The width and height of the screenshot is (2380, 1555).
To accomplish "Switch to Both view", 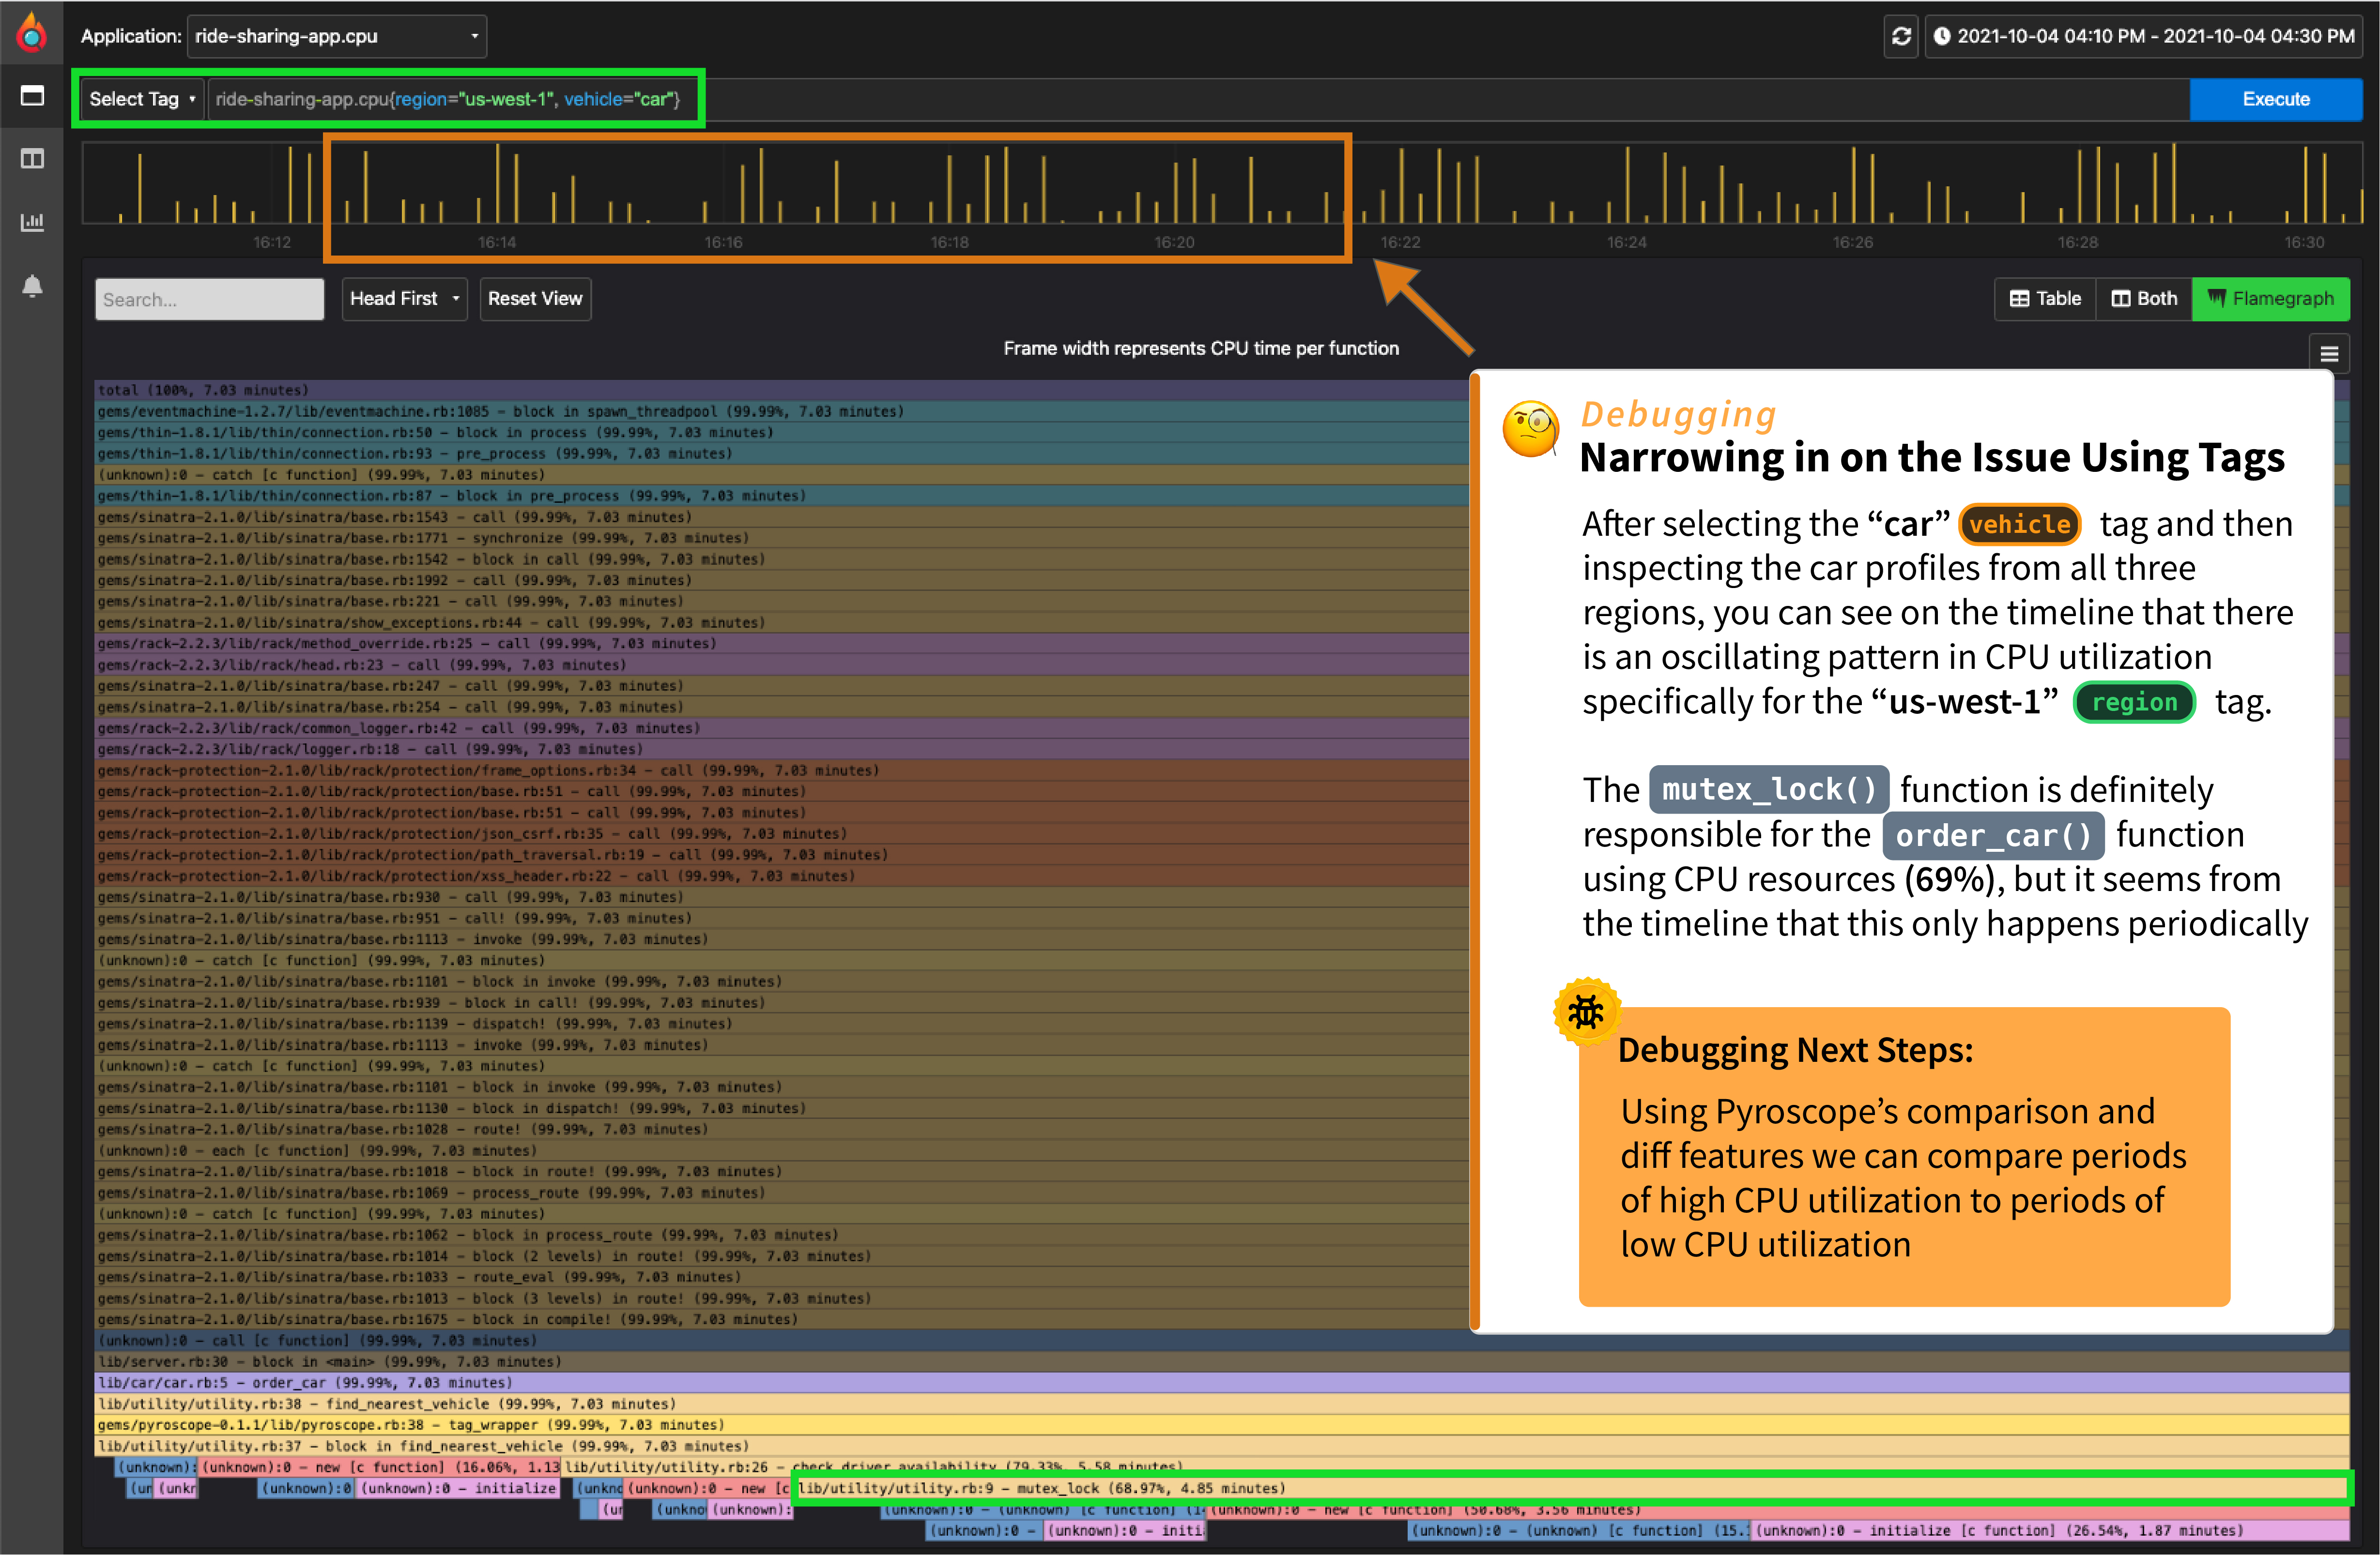I will (2144, 299).
